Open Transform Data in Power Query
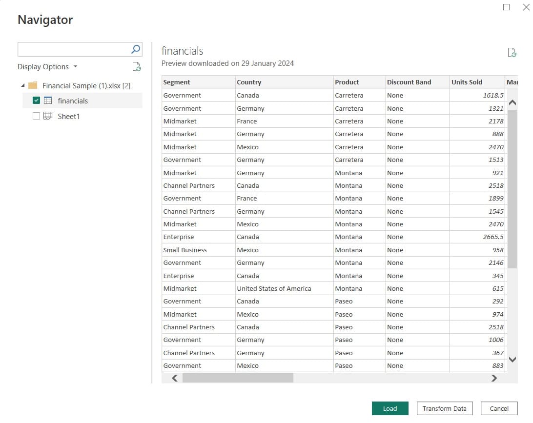 444,408
